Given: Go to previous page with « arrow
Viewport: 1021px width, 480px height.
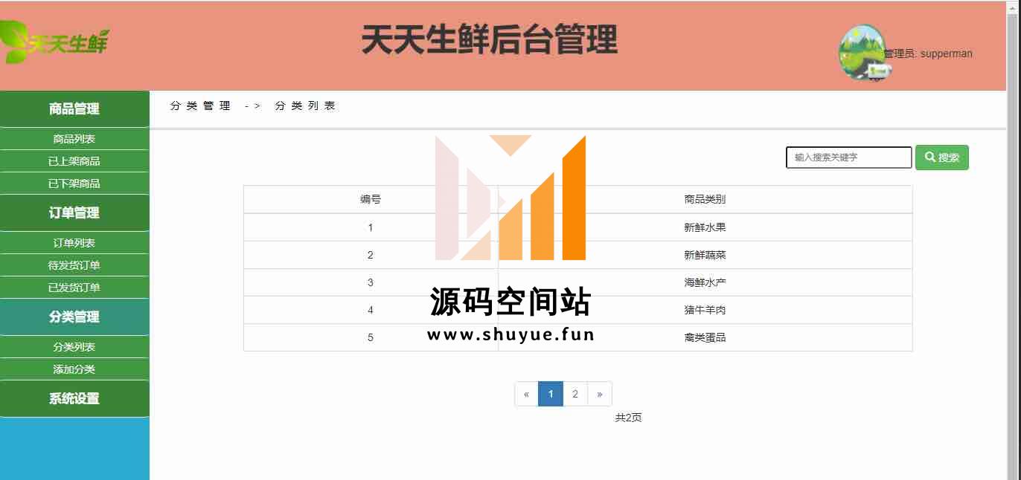Looking at the screenshot, I should tap(526, 394).
